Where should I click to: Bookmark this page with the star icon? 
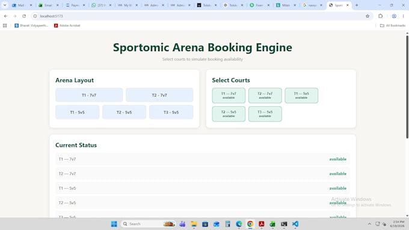[x=367, y=16]
